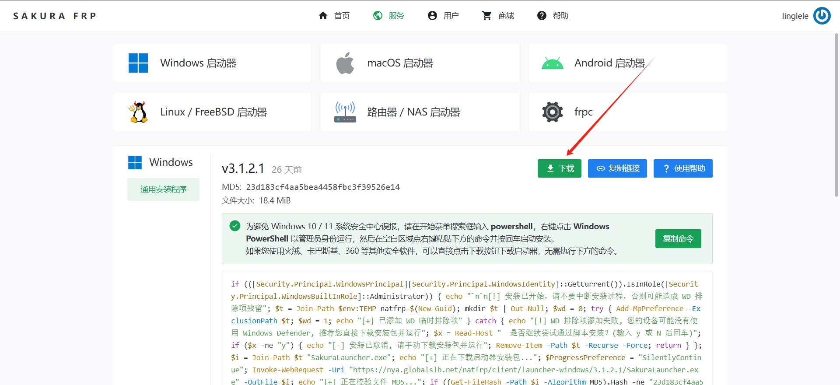
Task: Click the home icon in navigation
Action: tap(323, 16)
